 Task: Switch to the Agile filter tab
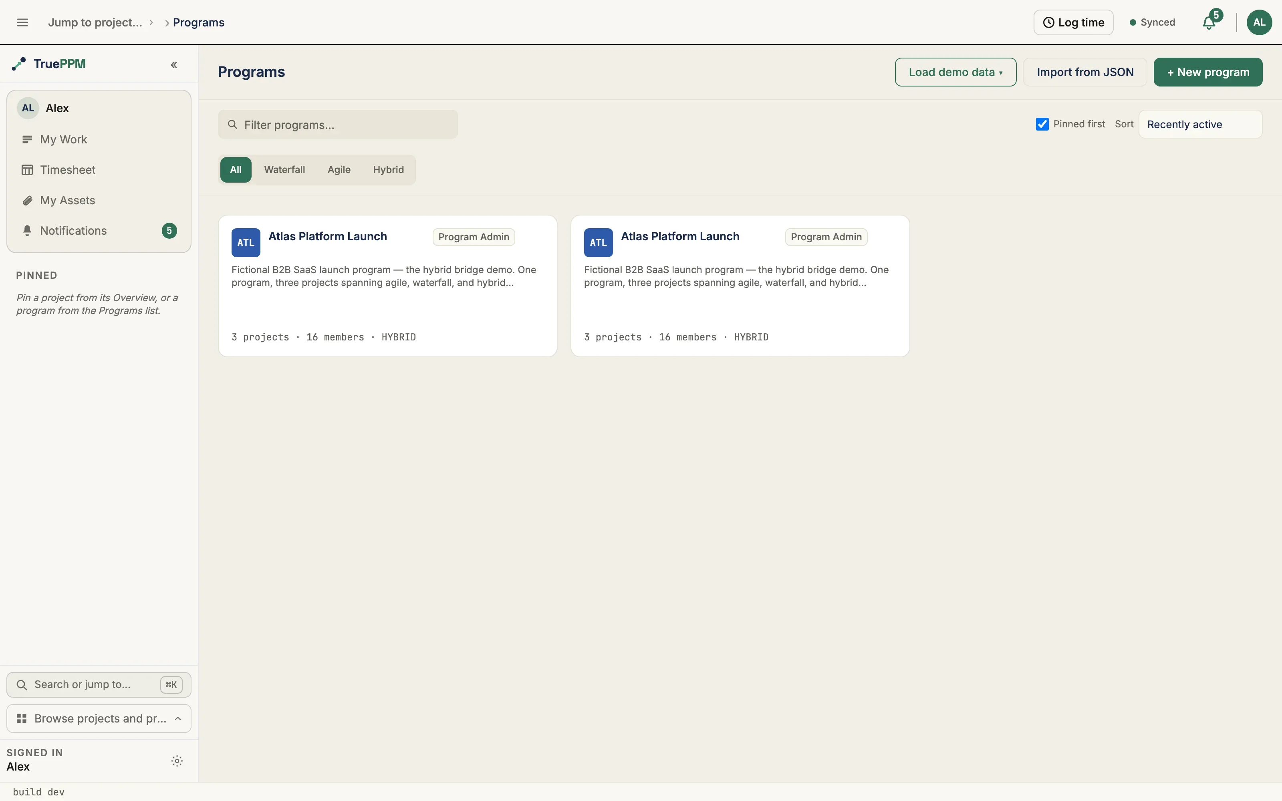pos(339,169)
